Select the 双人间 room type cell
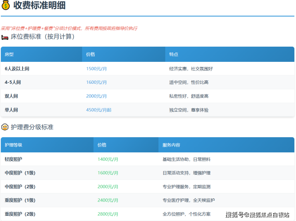The image size is (296, 221). pos(11,96)
